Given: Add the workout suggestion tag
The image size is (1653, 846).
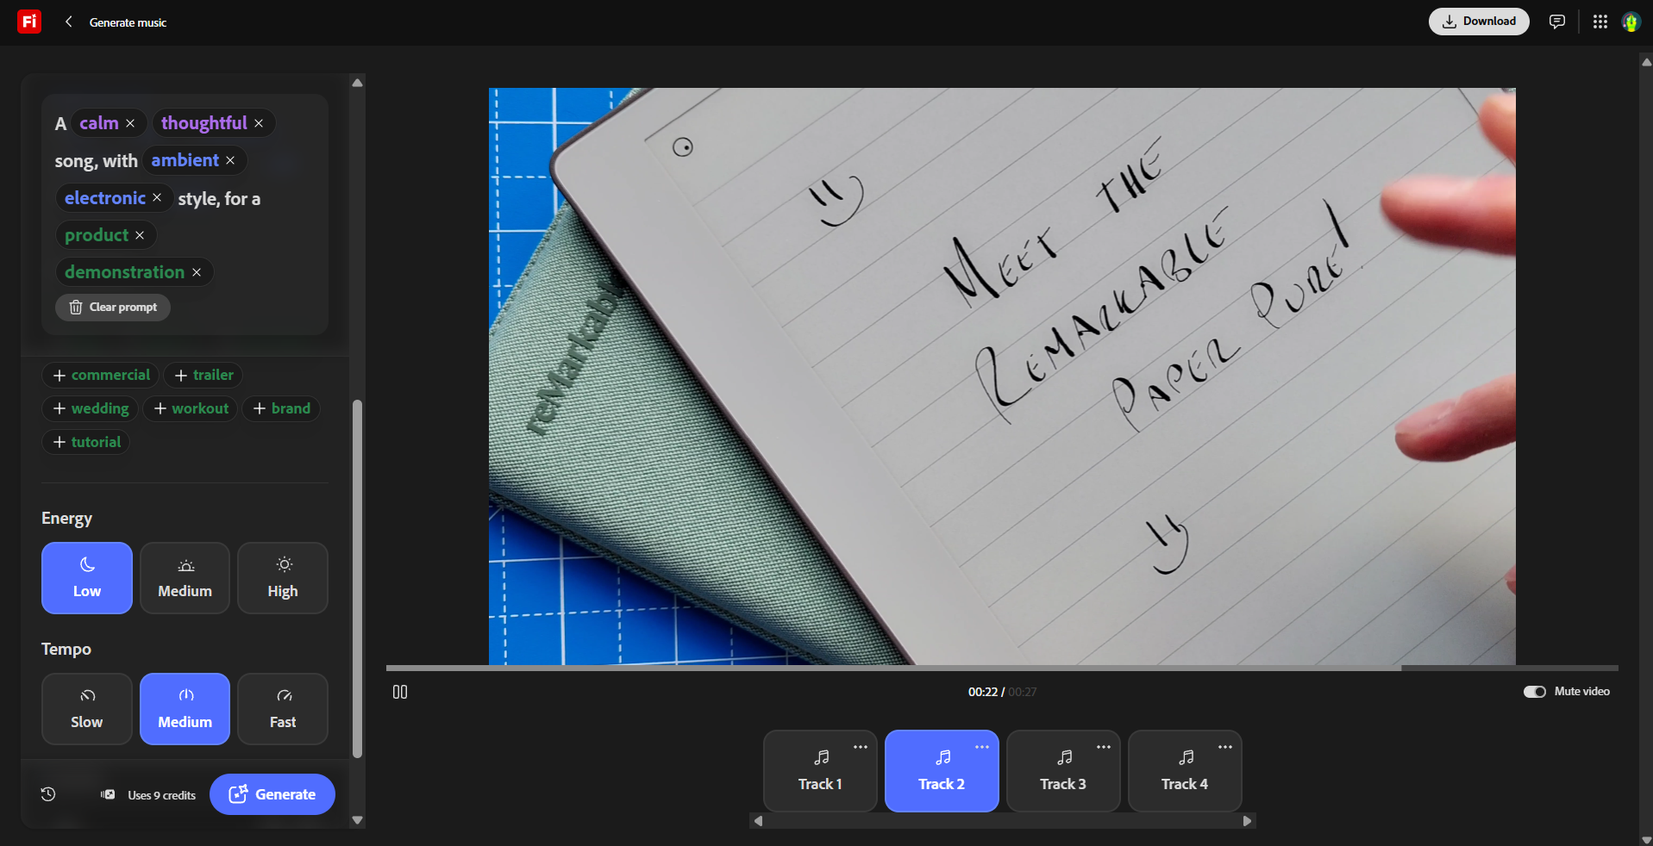Looking at the screenshot, I should (191, 408).
